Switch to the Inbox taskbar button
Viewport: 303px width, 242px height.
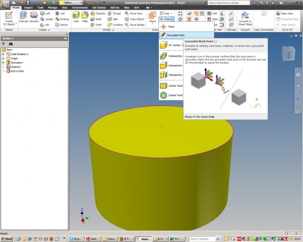[109, 239]
